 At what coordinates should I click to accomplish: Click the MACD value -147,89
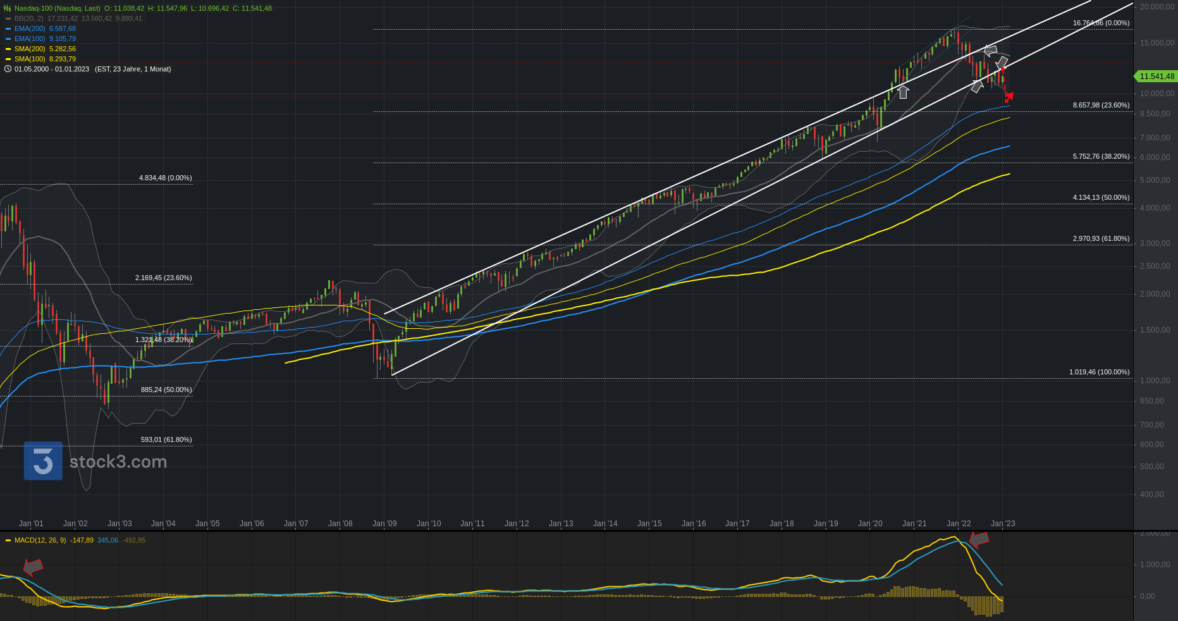[82, 540]
